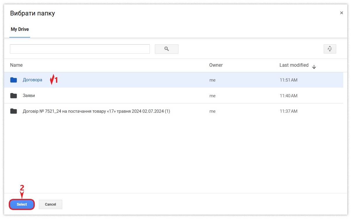The height and width of the screenshot is (219, 352).
Task: Sort by the Name column header
Action: click(x=16, y=65)
